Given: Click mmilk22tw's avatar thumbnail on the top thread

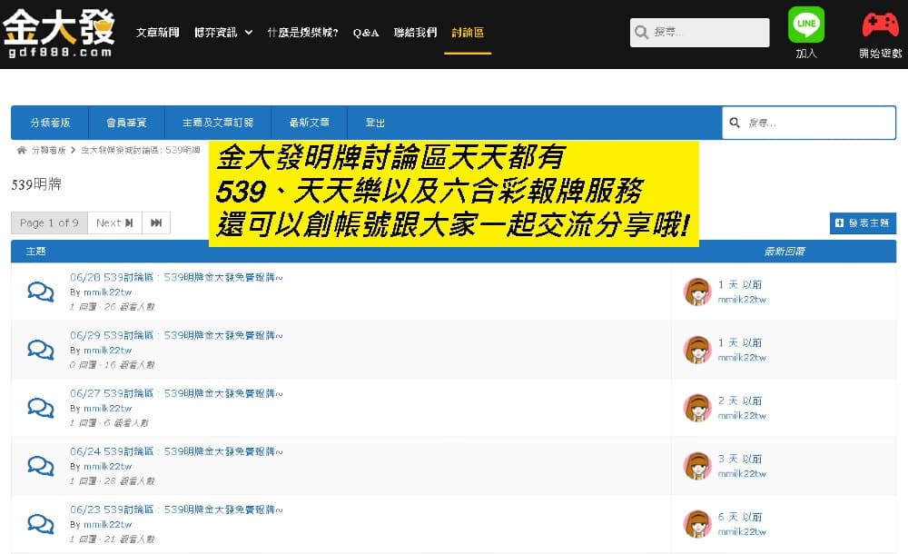Looking at the screenshot, I should tap(698, 291).
